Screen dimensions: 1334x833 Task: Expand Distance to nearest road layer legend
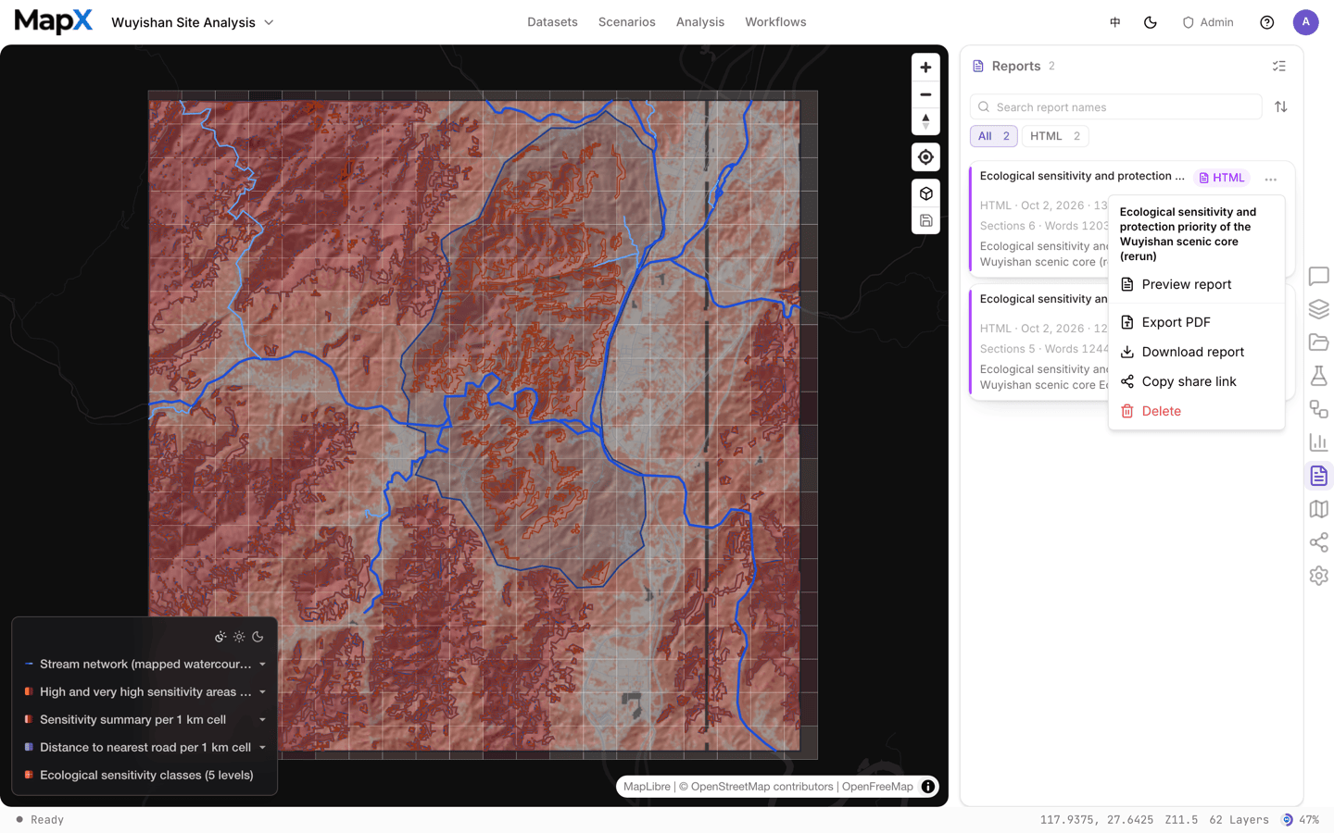pyautogui.click(x=262, y=748)
